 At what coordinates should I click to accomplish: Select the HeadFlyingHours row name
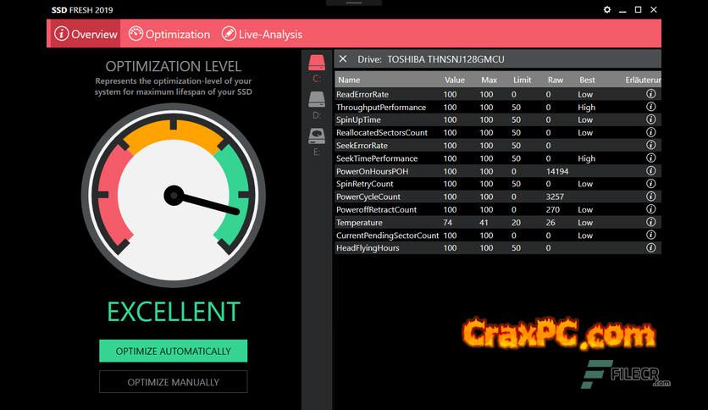click(x=368, y=248)
